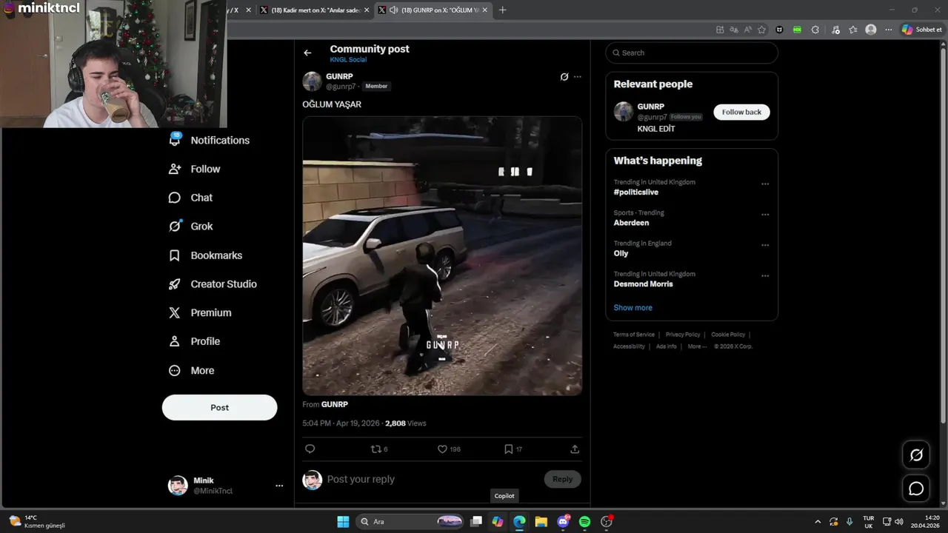Open Chat from the sidebar
Image resolution: width=948 pixels, height=533 pixels.
click(191, 198)
